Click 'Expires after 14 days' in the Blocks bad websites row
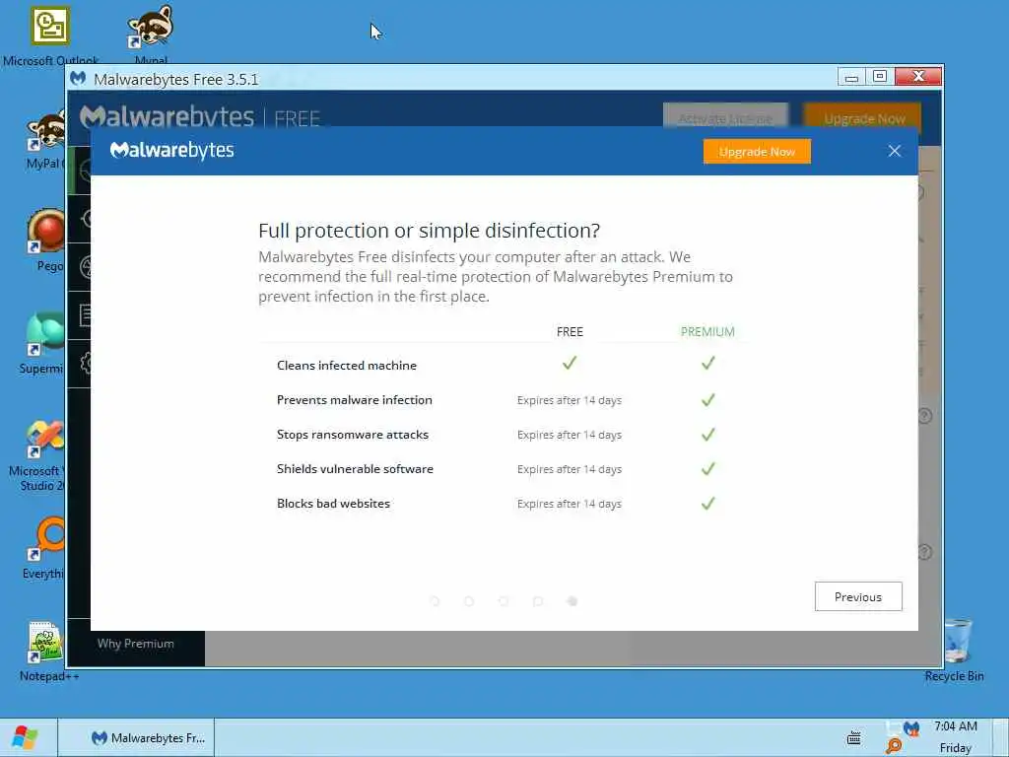Screen dimensions: 1009x757 coord(570,504)
